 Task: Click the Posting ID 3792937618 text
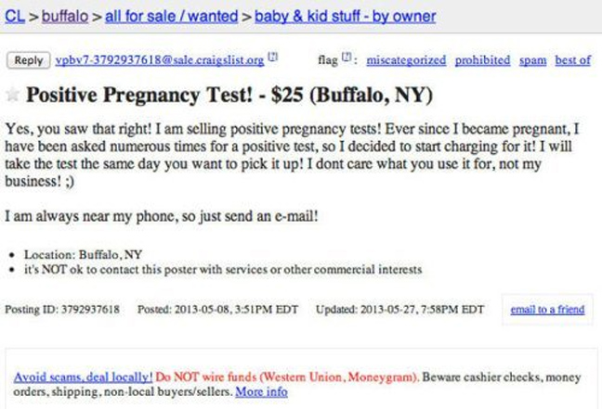point(62,309)
